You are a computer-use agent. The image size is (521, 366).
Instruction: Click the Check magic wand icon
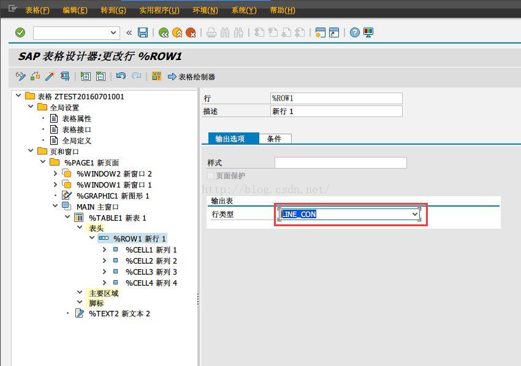click(x=50, y=77)
